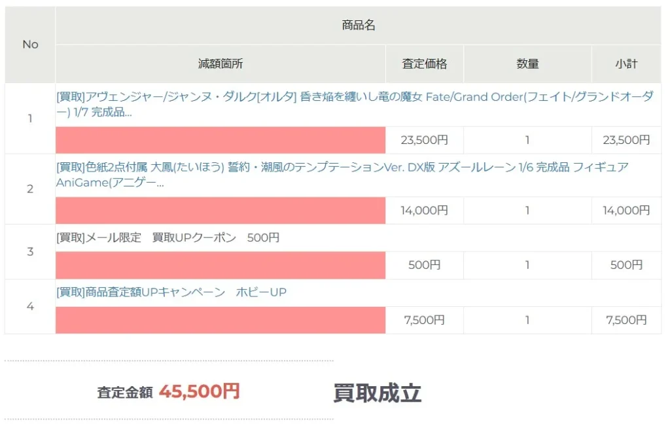Click the 7,500円 value in the 小計 column
This screenshot has width=670, height=428.
pyautogui.click(x=626, y=320)
